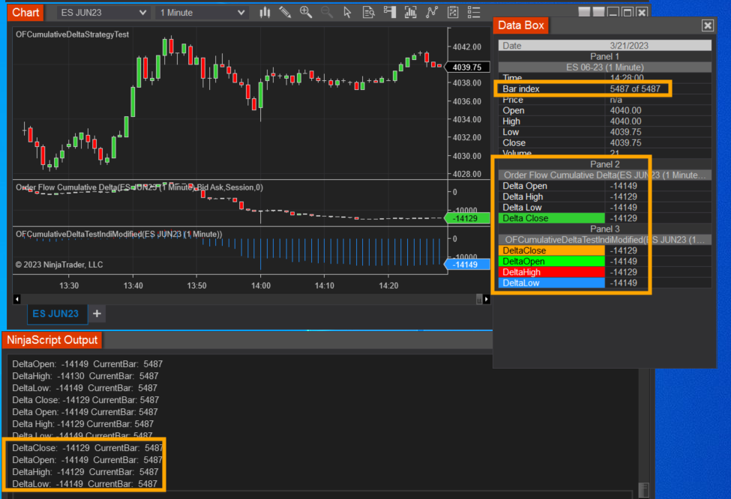The image size is (731, 499).
Task: Click the 4039.75 current price marker
Action: 467,67
